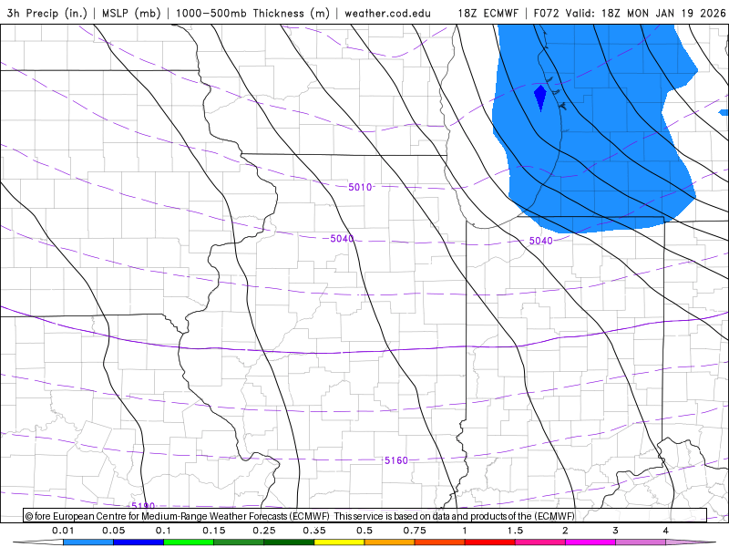Click the 0.35 legend value
Viewport: 729px width, 547px height.
click(x=314, y=531)
